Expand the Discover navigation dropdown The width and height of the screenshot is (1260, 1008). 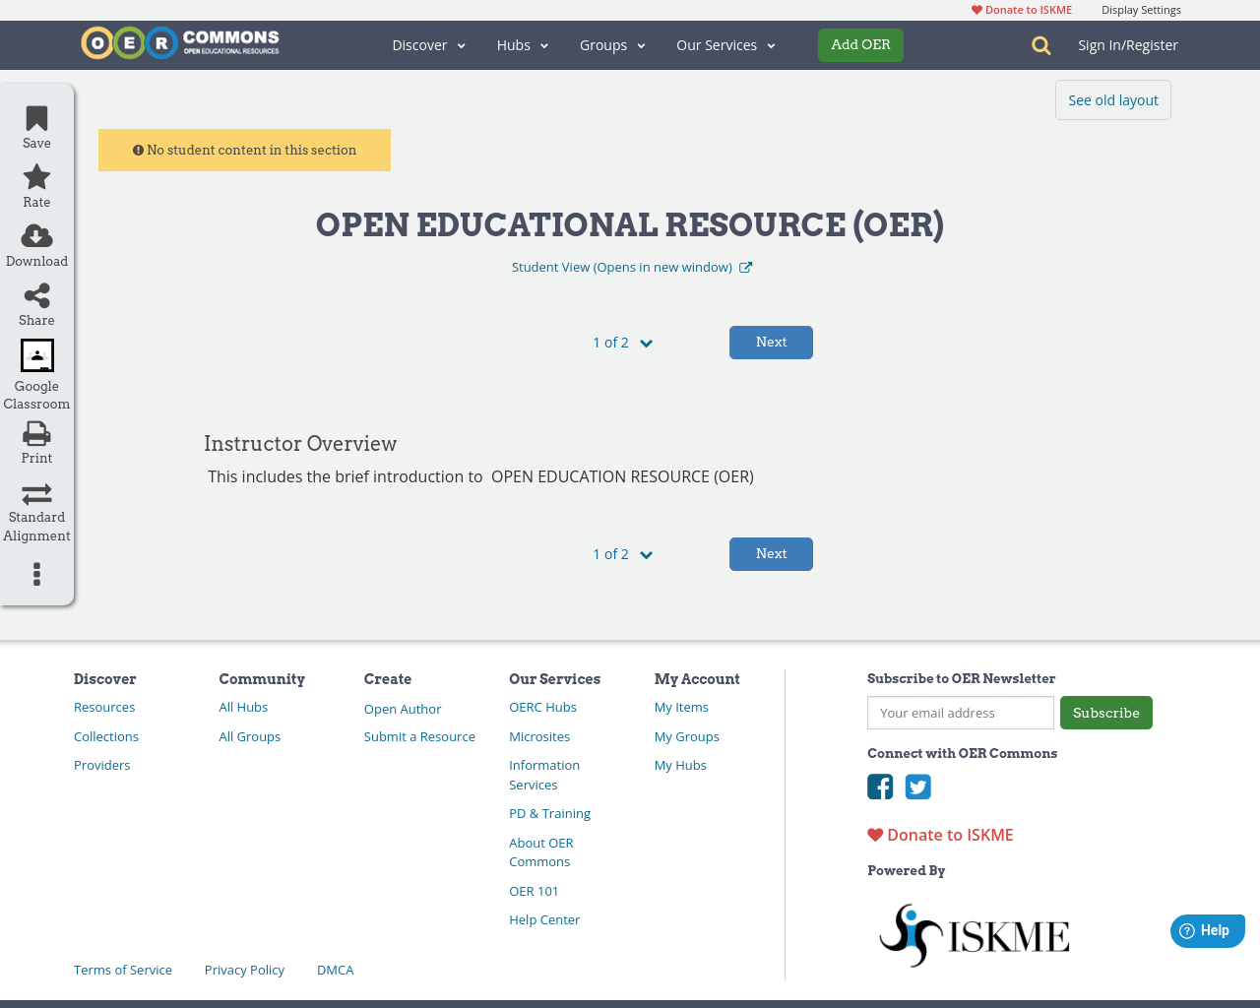tap(428, 45)
